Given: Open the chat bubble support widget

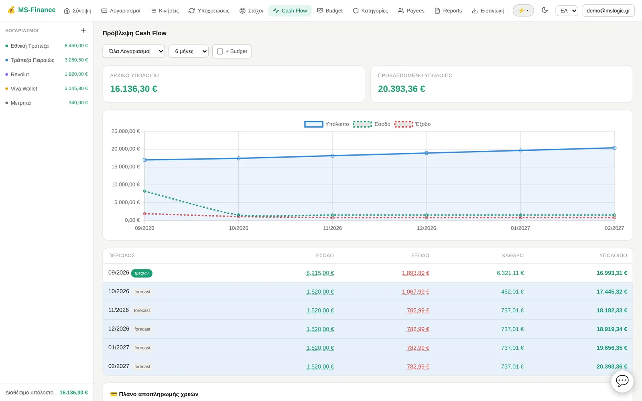Looking at the screenshot, I should click(x=622, y=381).
